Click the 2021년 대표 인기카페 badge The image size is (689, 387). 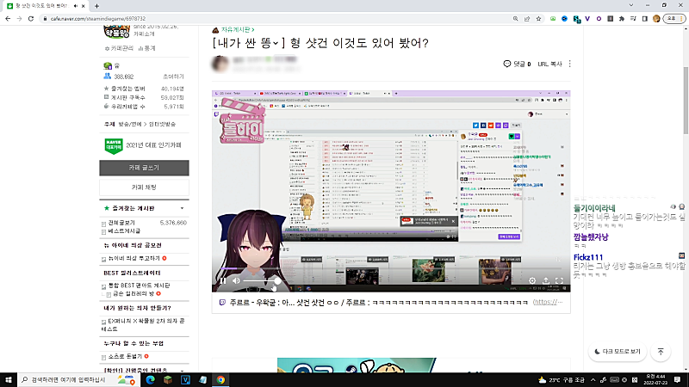tap(143, 145)
